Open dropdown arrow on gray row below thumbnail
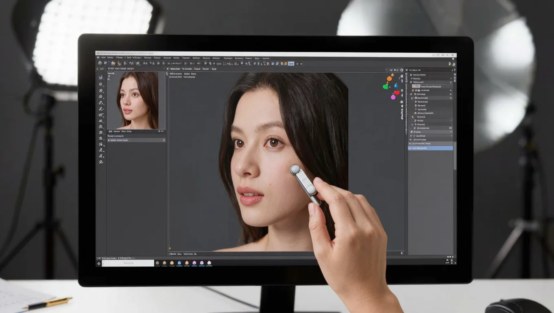This screenshot has height=313, width=554. (164, 140)
